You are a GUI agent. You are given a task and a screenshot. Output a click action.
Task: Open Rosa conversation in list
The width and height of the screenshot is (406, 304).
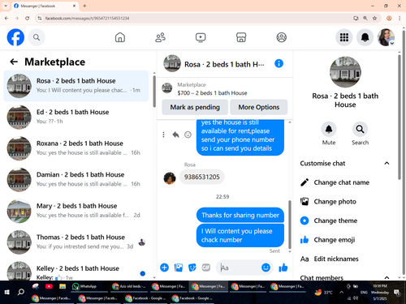pos(76,86)
